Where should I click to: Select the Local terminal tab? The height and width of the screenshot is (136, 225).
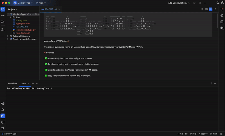click(x=23, y=84)
